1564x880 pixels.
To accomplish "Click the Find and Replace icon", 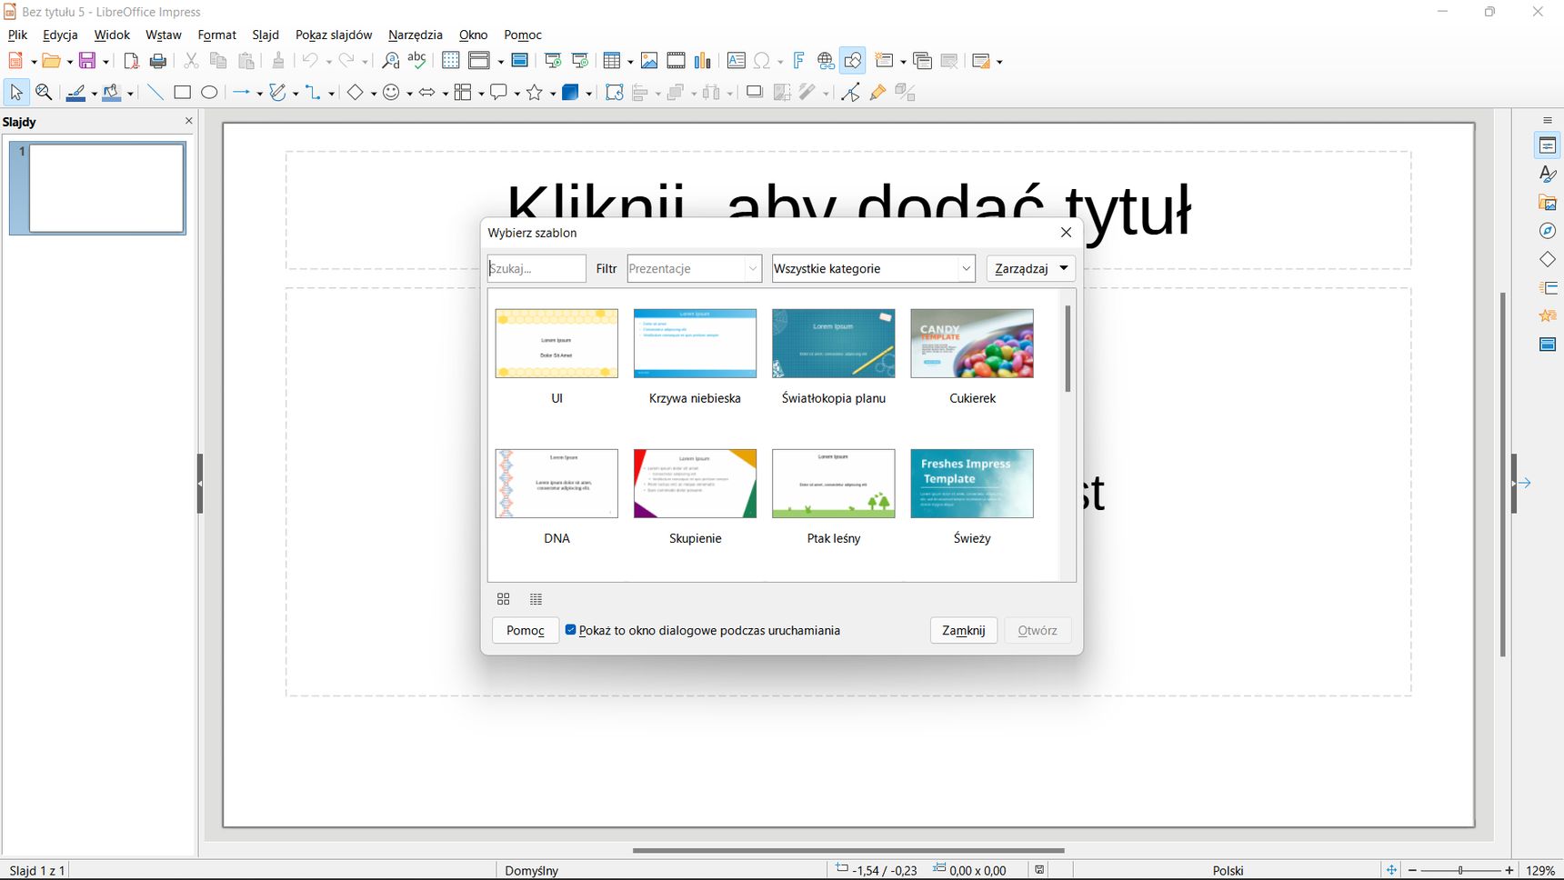I will click(390, 61).
